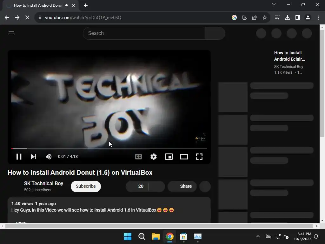Select the How to Install Android Donut tab
The height and width of the screenshot is (244, 325).
38,5
